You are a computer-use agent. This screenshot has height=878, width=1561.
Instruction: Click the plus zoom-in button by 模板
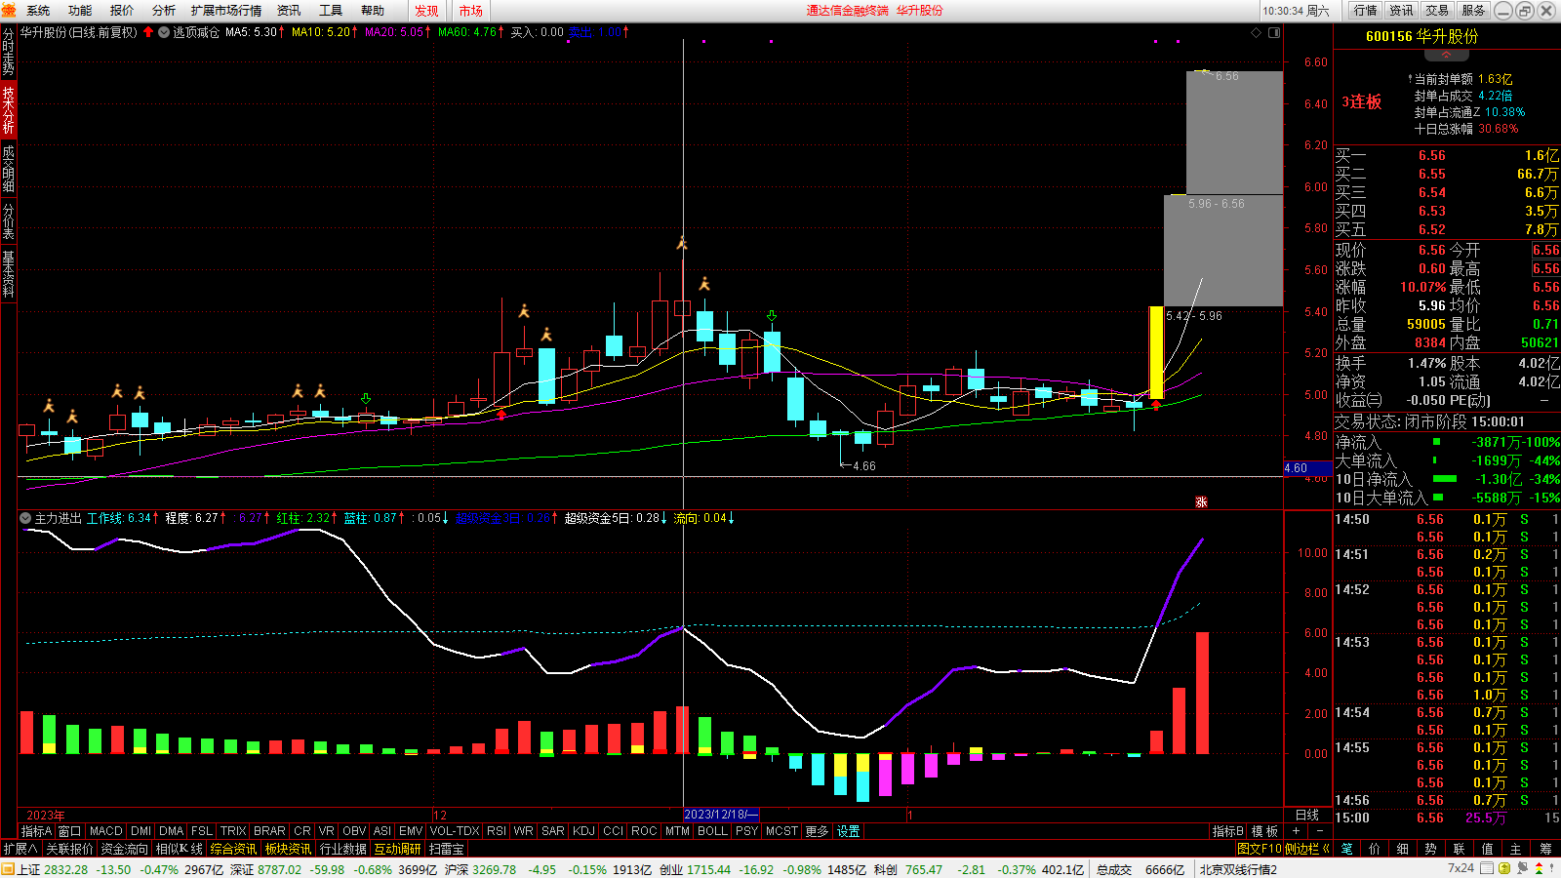(1296, 831)
